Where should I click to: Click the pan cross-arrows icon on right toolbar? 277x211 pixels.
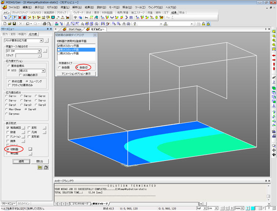[x=274, y=150]
